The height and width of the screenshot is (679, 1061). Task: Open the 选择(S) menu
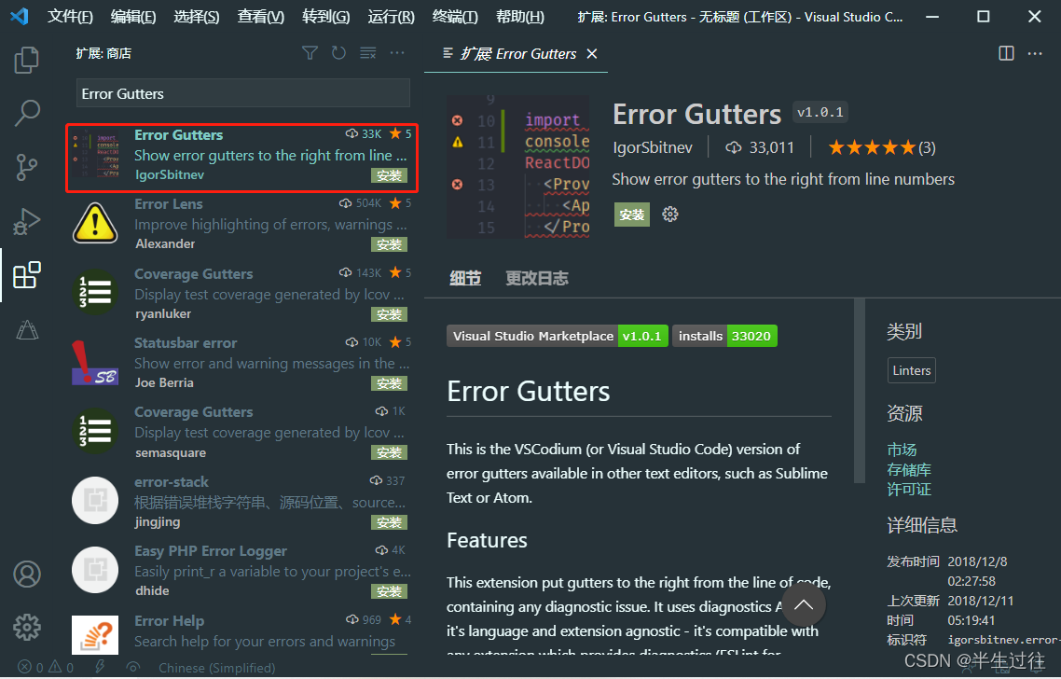(196, 16)
